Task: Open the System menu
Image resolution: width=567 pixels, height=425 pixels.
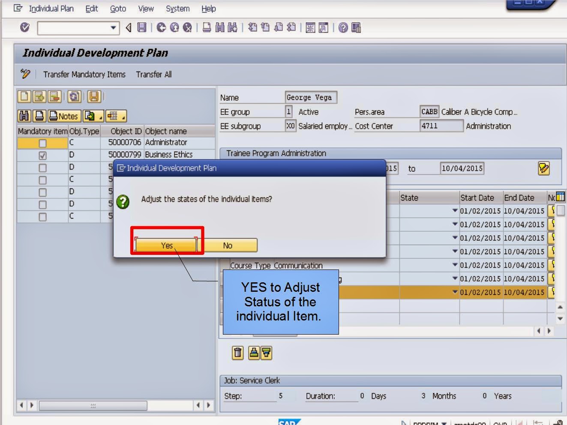Action: [177, 9]
